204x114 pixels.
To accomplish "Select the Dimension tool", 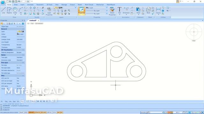I will [x=126, y=10].
